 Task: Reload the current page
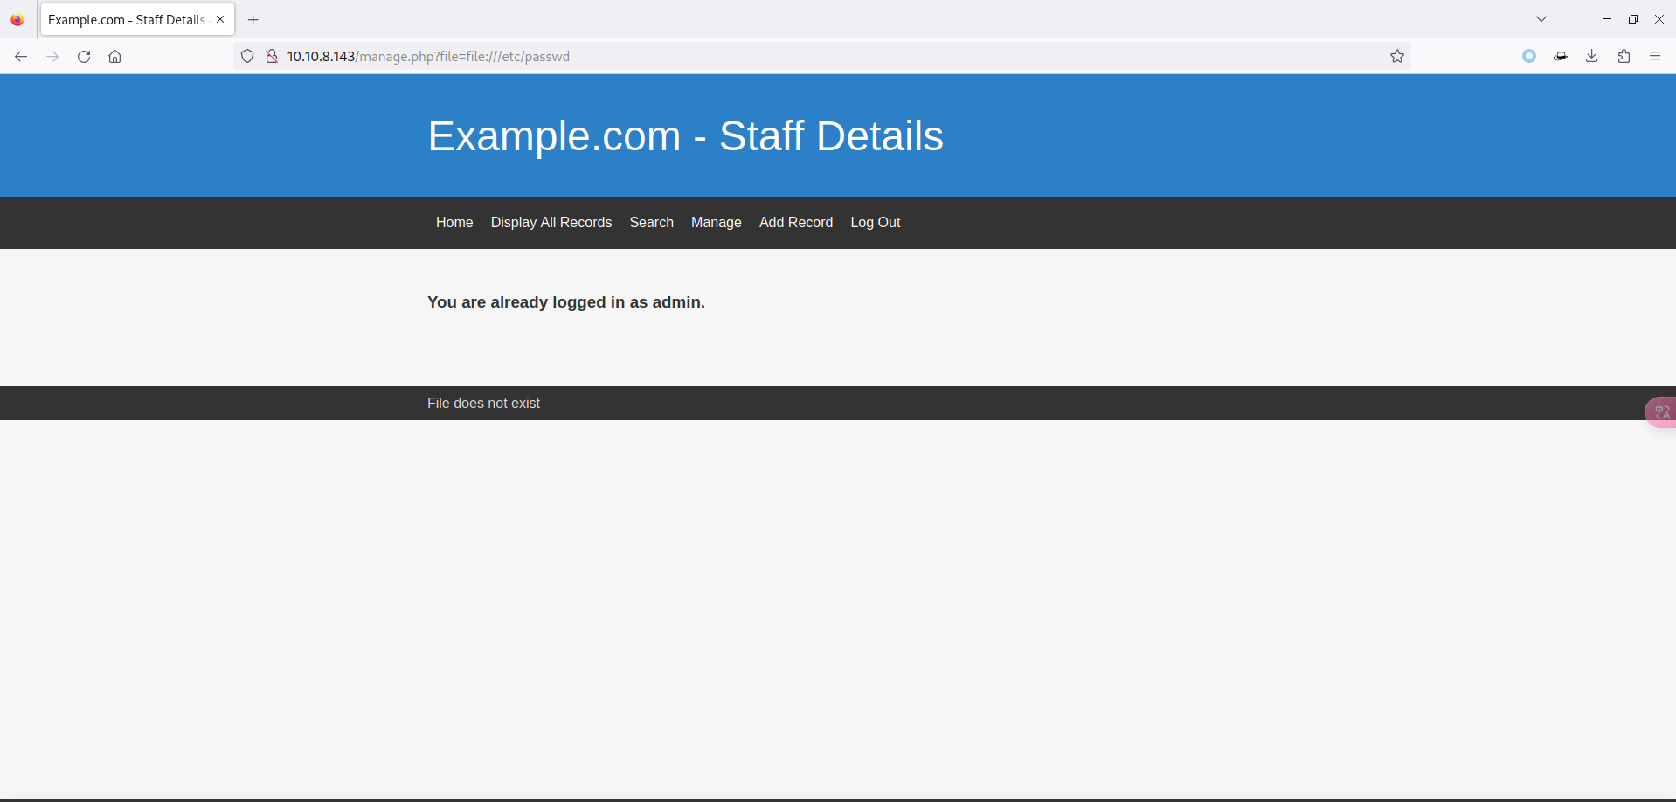coord(84,57)
